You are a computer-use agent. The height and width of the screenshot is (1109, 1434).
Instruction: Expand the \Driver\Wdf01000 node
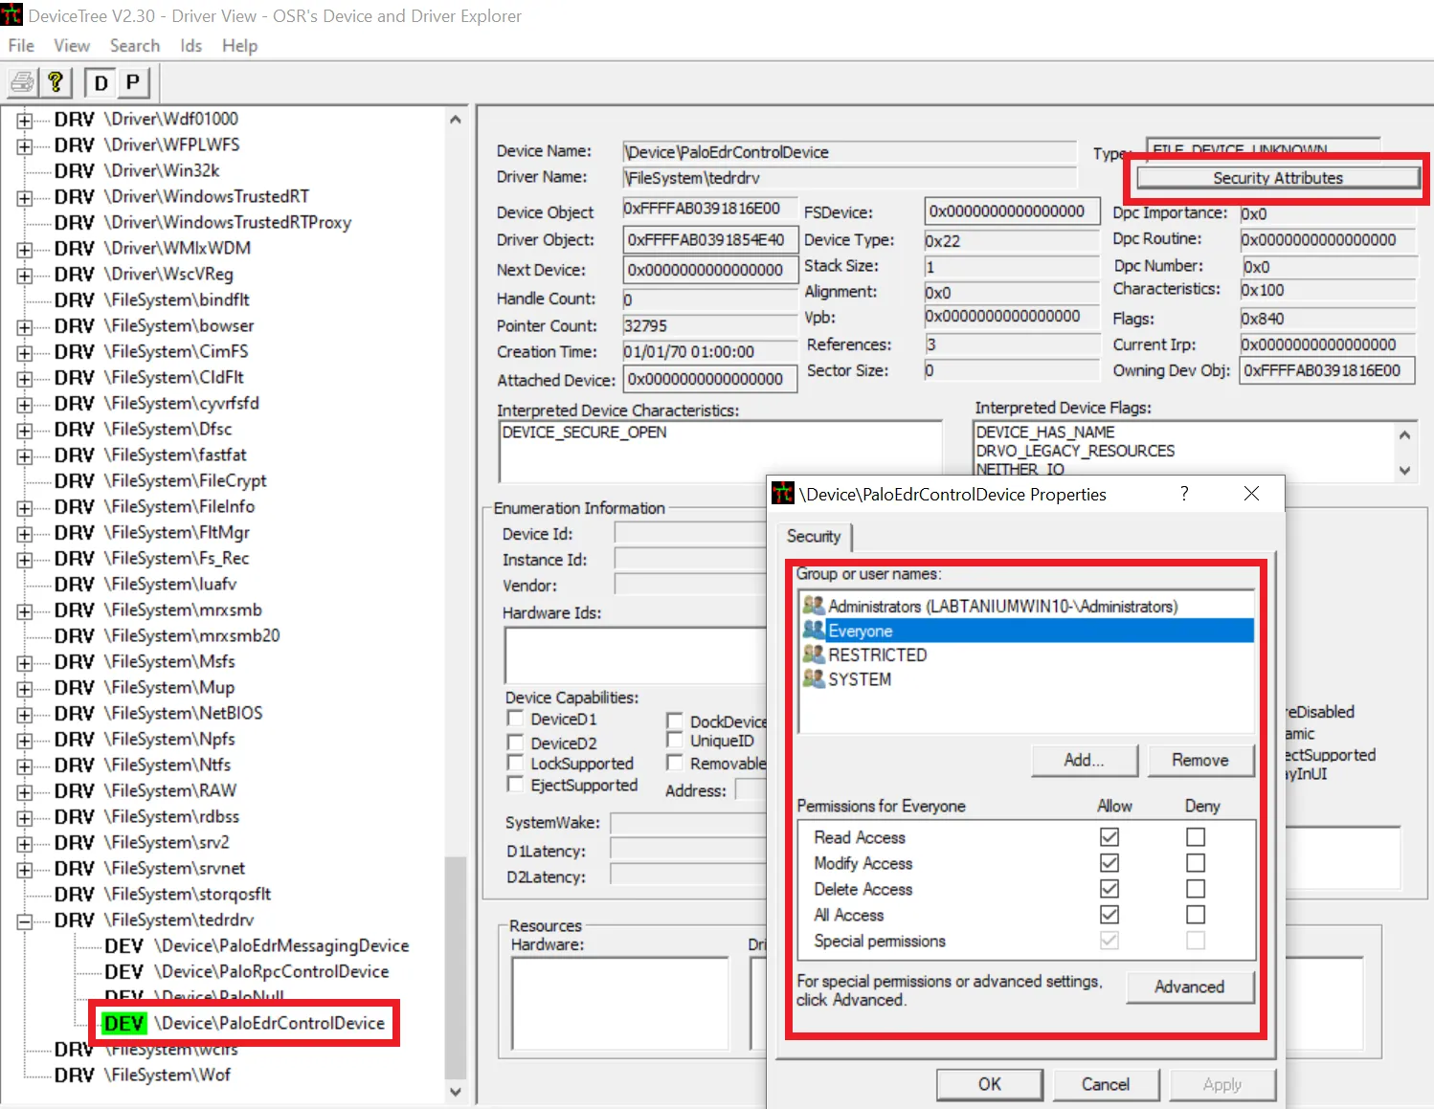[25, 120]
